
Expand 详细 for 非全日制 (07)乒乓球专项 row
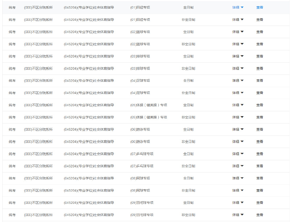click(238, 166)
